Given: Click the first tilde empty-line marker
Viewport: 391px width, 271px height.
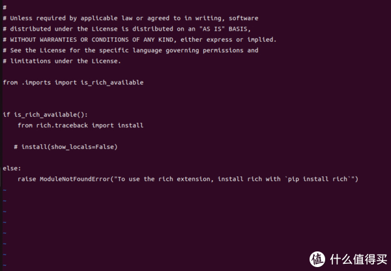Looking at the screenshot, I should pyautogui.click(x=5, y=189).
